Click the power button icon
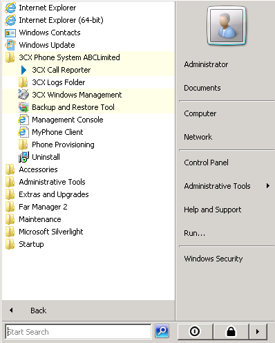 pyautogui.click(x=195, y=331)
